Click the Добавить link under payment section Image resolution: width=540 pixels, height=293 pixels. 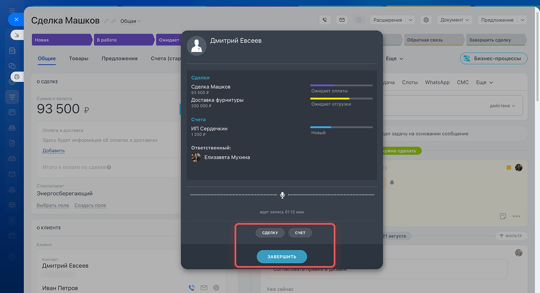(x=54, y=151)
